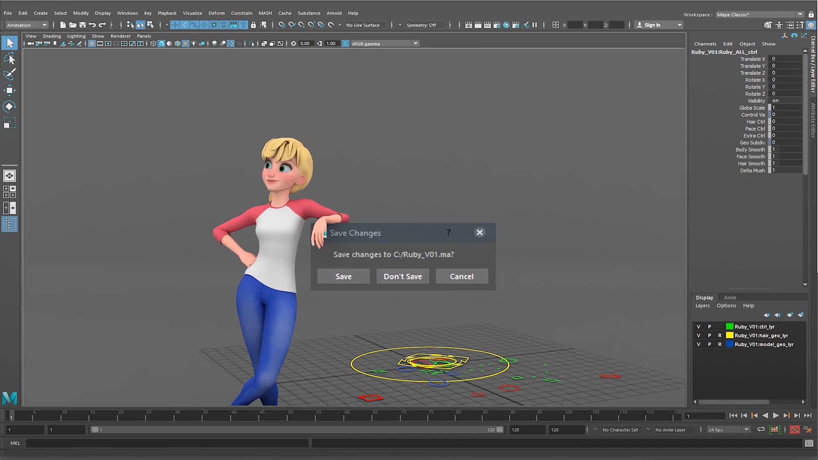This screenshot has height=460, width=818.
Task: Select the Paint selection tool
Action: click(9, 74)
